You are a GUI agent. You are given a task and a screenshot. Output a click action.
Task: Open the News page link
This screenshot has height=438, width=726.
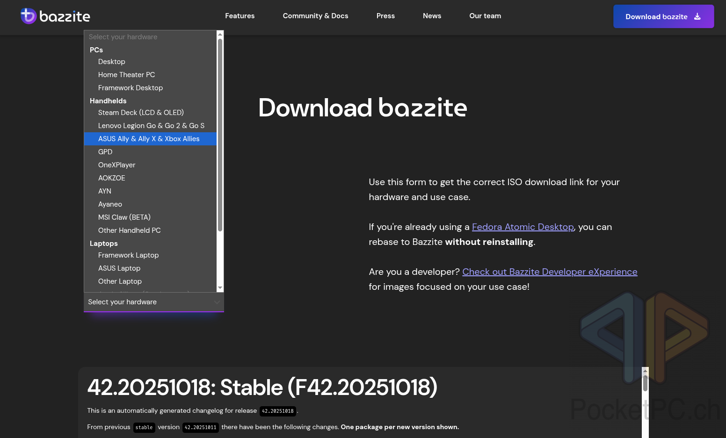(432, 16)
